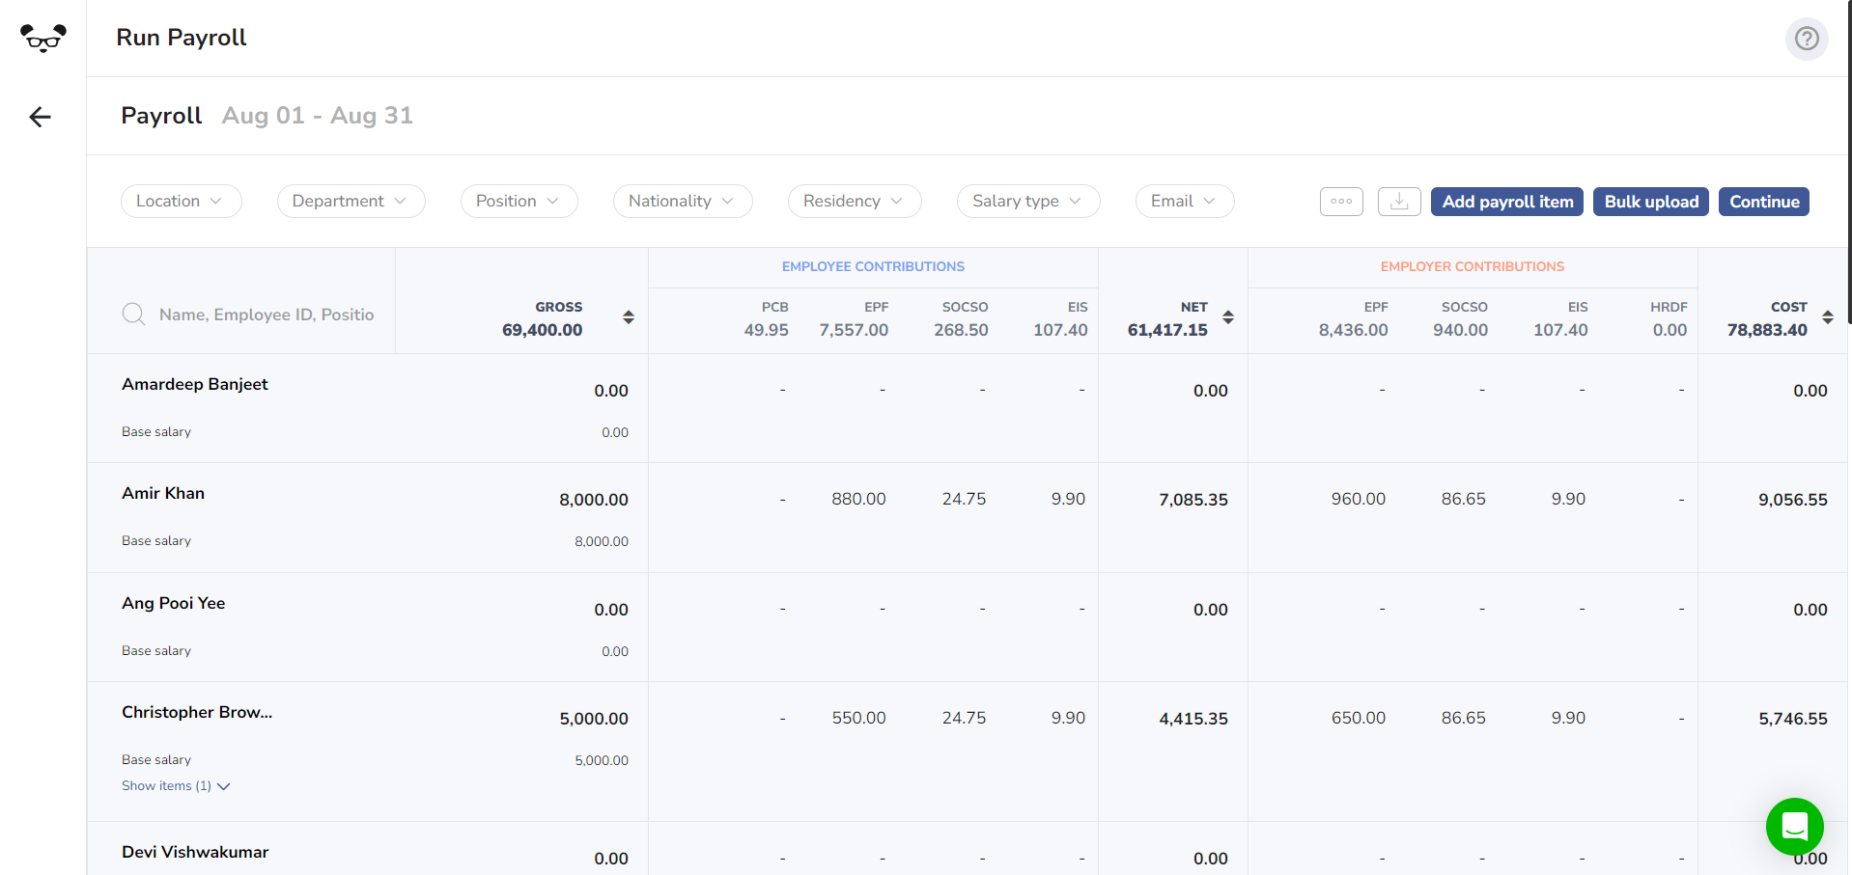Screen dimensions: 1852x875
Task: Open the chat support bubble
Action: point(1793,827)
